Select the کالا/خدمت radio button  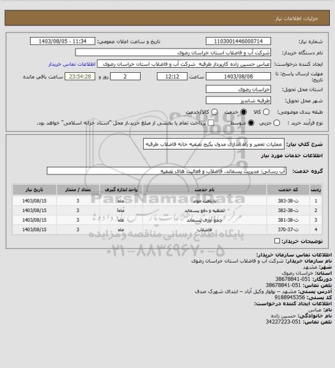point(214,112)
